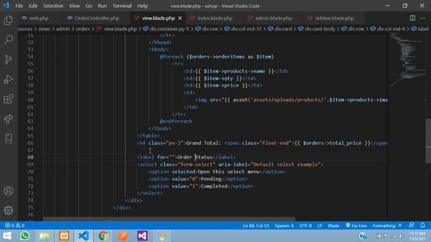The image size is (431, 242).
Task: Click the errors and warnings status indicator
Action: [x=15, y=226]
